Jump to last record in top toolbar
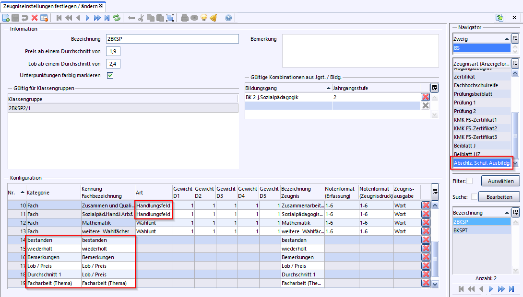This screenshot has width=523, height=297. 107,18
